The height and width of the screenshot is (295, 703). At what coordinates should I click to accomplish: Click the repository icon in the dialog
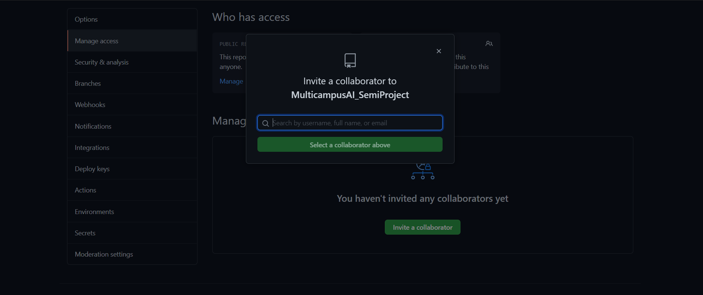coord(350,60)
